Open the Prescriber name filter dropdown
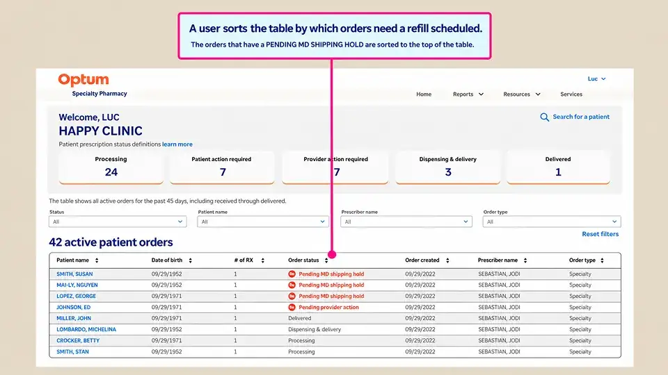Viewport: 668px width, 375px height. (406, 222)
